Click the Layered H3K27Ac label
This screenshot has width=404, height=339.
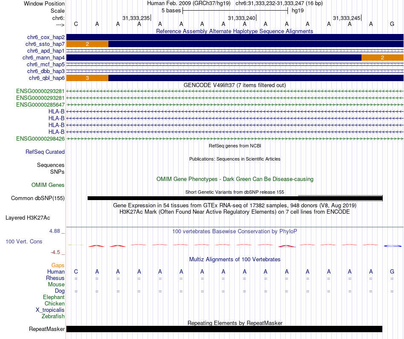pyautogui.click(x=28, y=218)
